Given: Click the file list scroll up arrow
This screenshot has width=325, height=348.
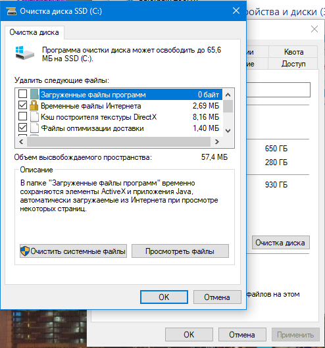Looking at the screenshot, I should pos(228,95).
